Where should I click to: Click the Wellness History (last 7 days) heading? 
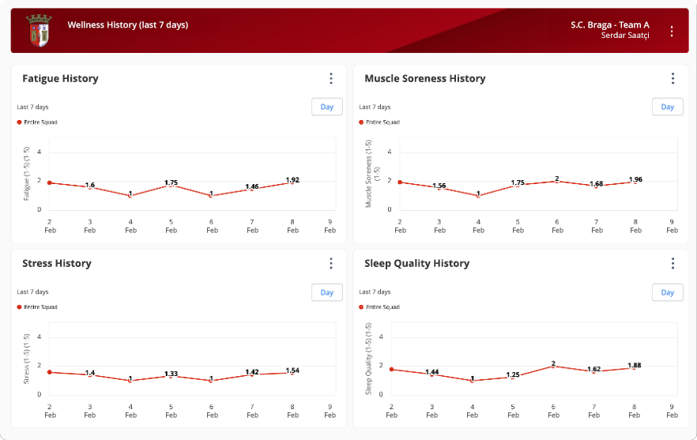pyautogui.click(x=128, y=25)
